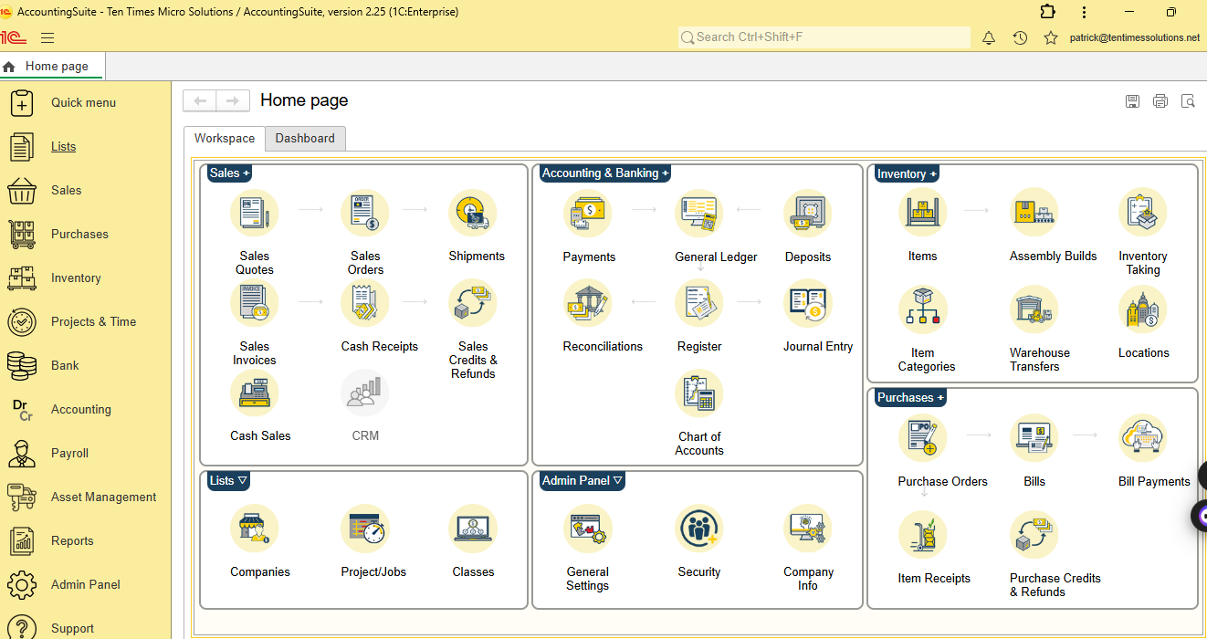The image size is (1207, 639).
Task: Expand the Purchases + panel header
Action: click(x=910, y=397)
